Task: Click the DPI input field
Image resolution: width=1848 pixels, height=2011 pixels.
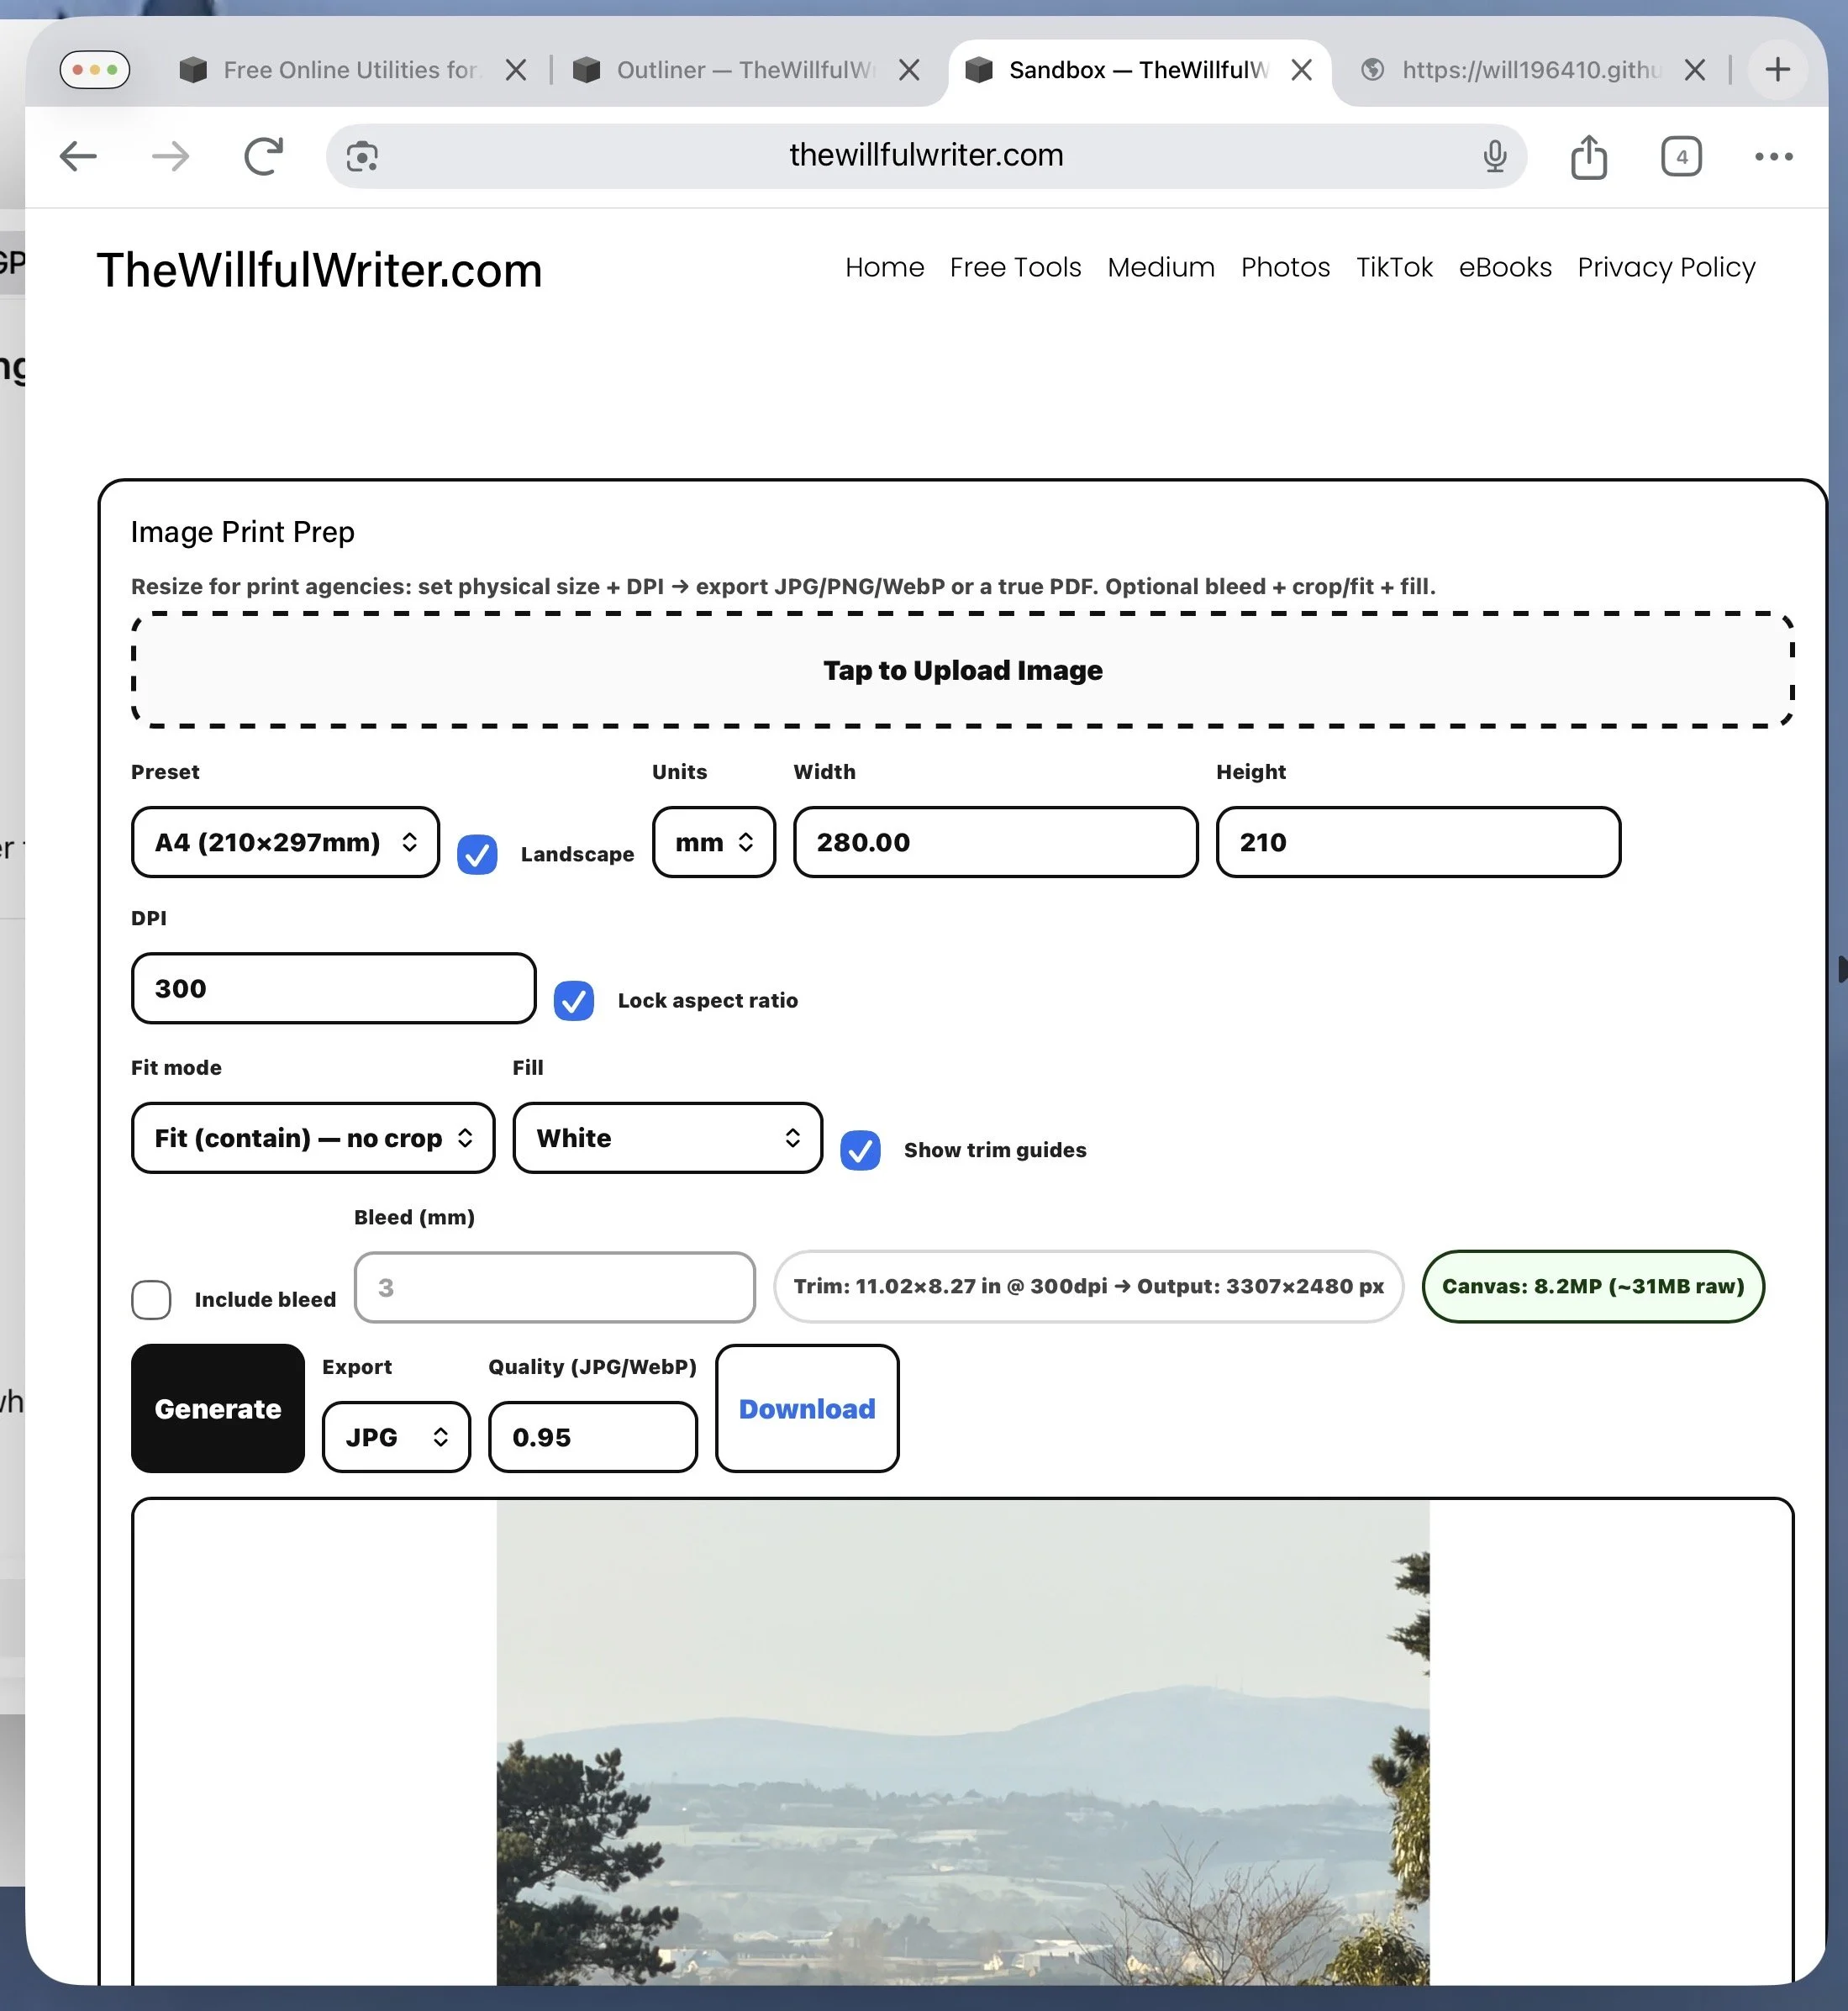Action: [333, 988]
